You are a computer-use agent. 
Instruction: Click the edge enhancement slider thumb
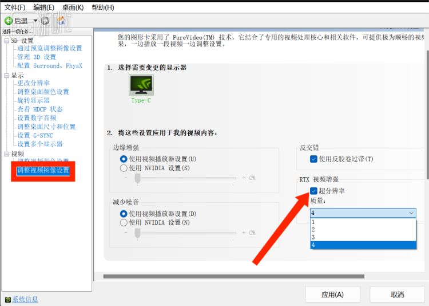(x=138, y=179)
